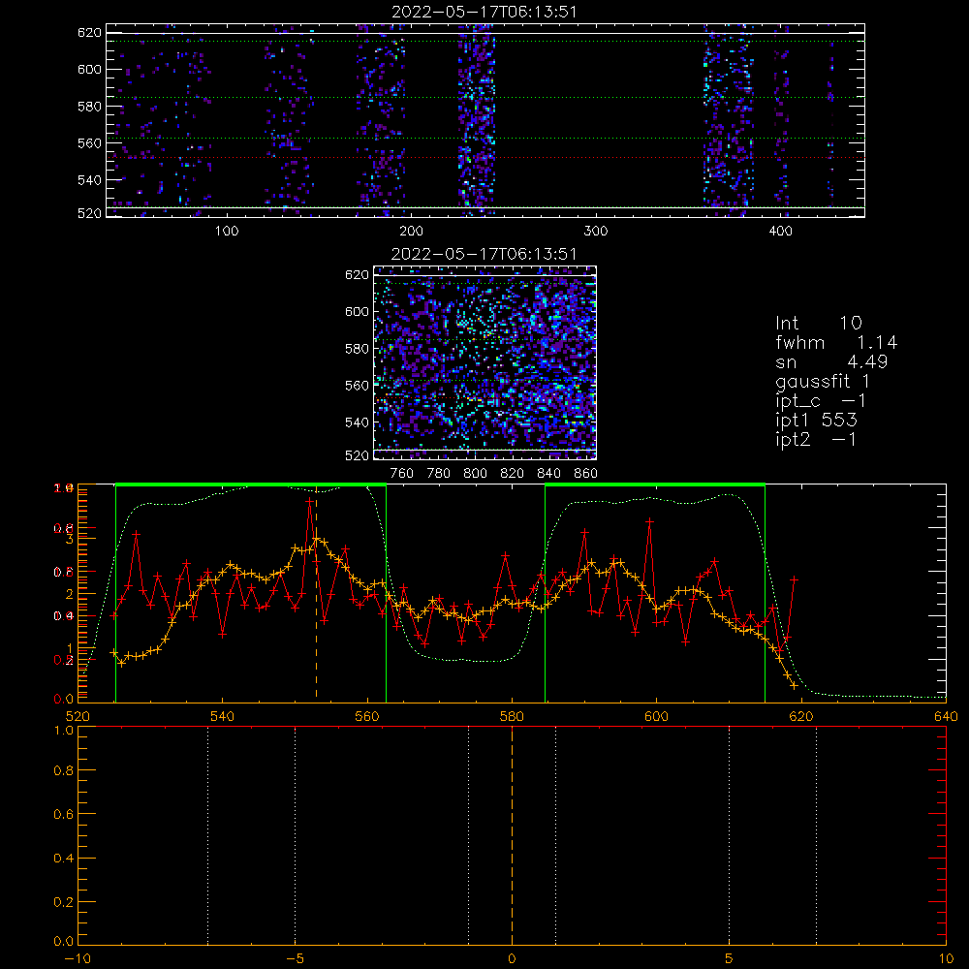Select the 'ipt2 -1' readout line
The height and width of the screenshot is (969, 969).
pos(816,439)
